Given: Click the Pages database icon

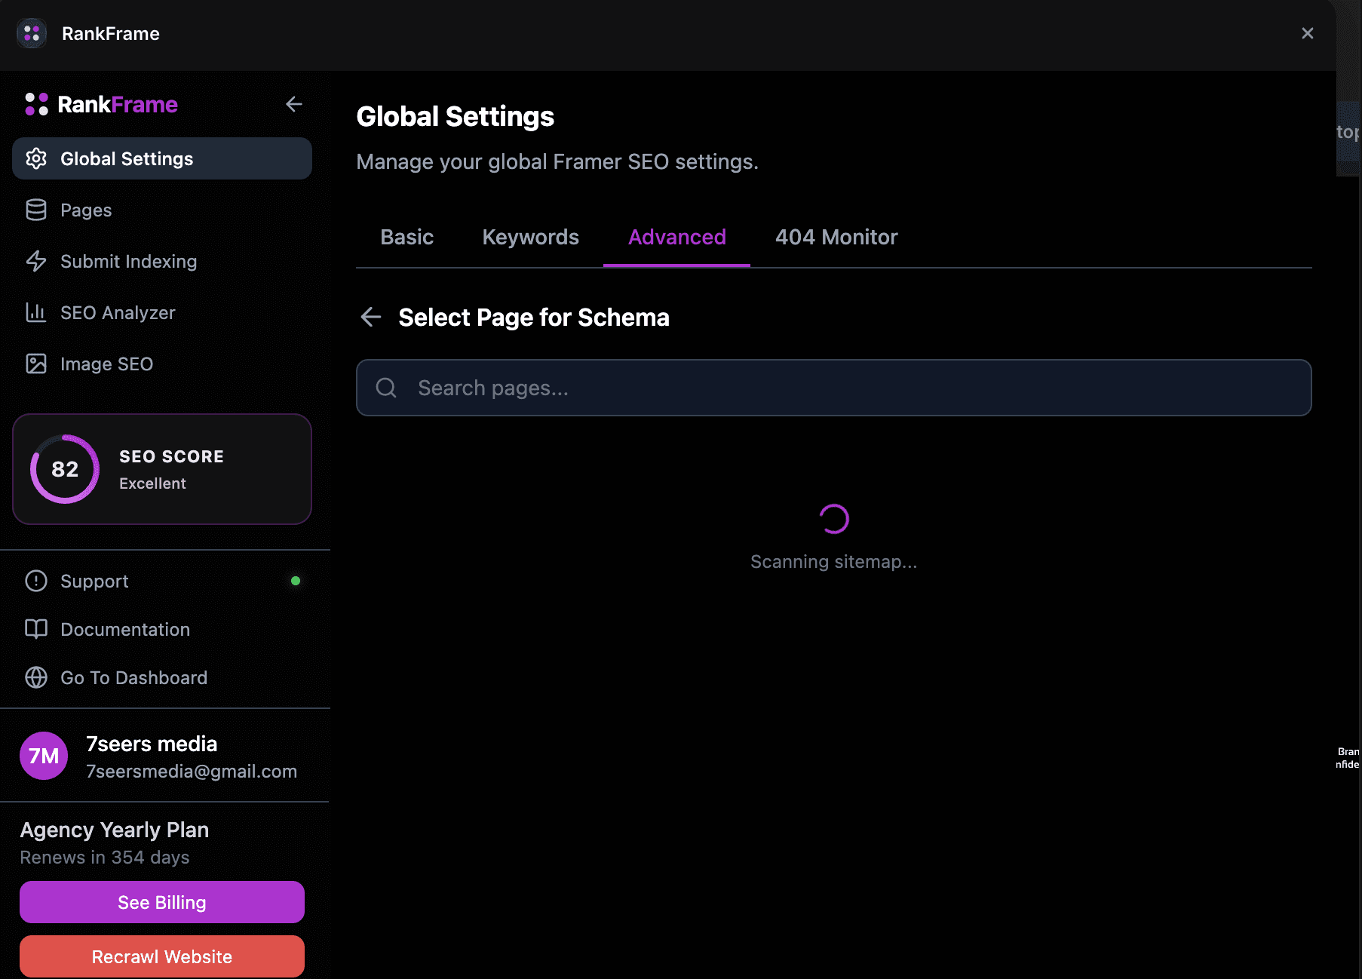Looking at the screenshot, I should pyautogui.click(x=36, y=210).
